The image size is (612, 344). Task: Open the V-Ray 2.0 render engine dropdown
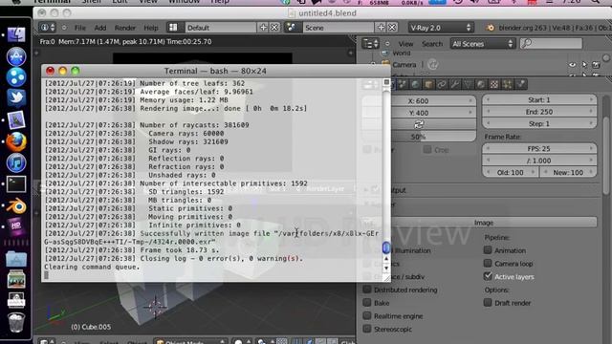point(441,28)
